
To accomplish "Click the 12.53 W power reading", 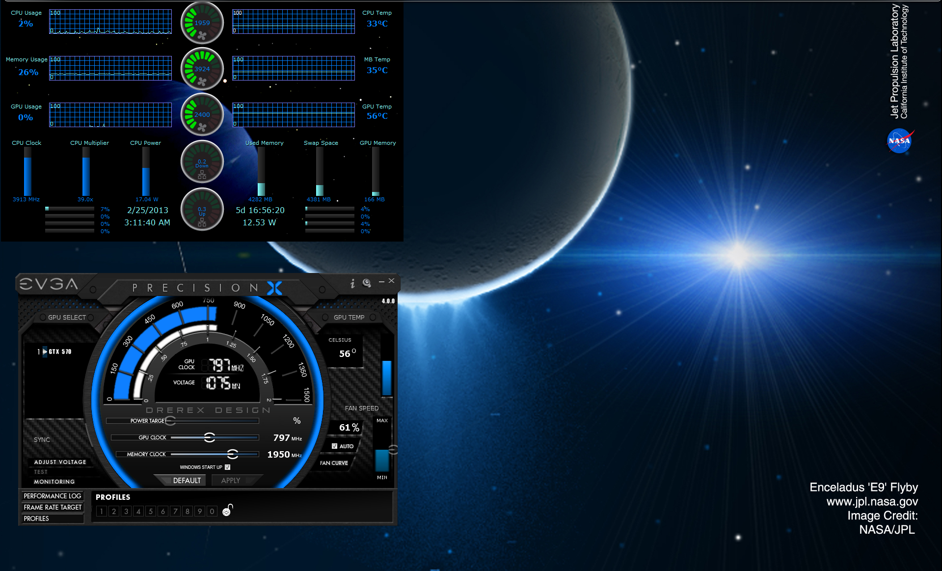I will pyautogui.click(x=259, y=222).
